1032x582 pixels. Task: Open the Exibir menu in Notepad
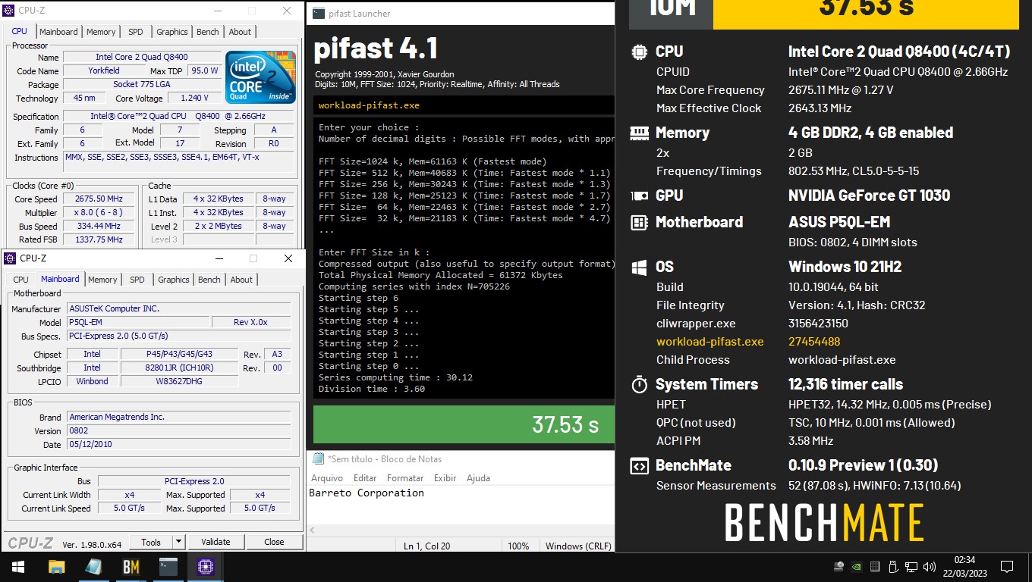click(445, 478)
